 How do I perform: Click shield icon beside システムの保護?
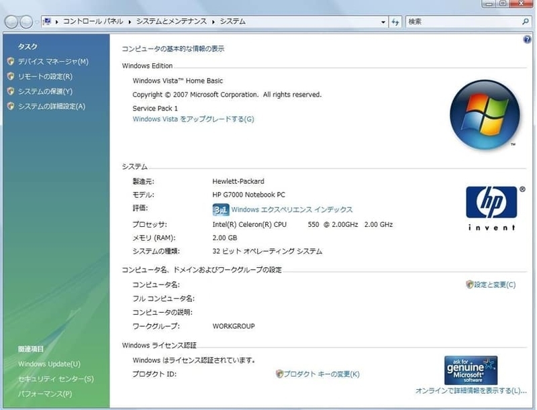coord(11,91)
